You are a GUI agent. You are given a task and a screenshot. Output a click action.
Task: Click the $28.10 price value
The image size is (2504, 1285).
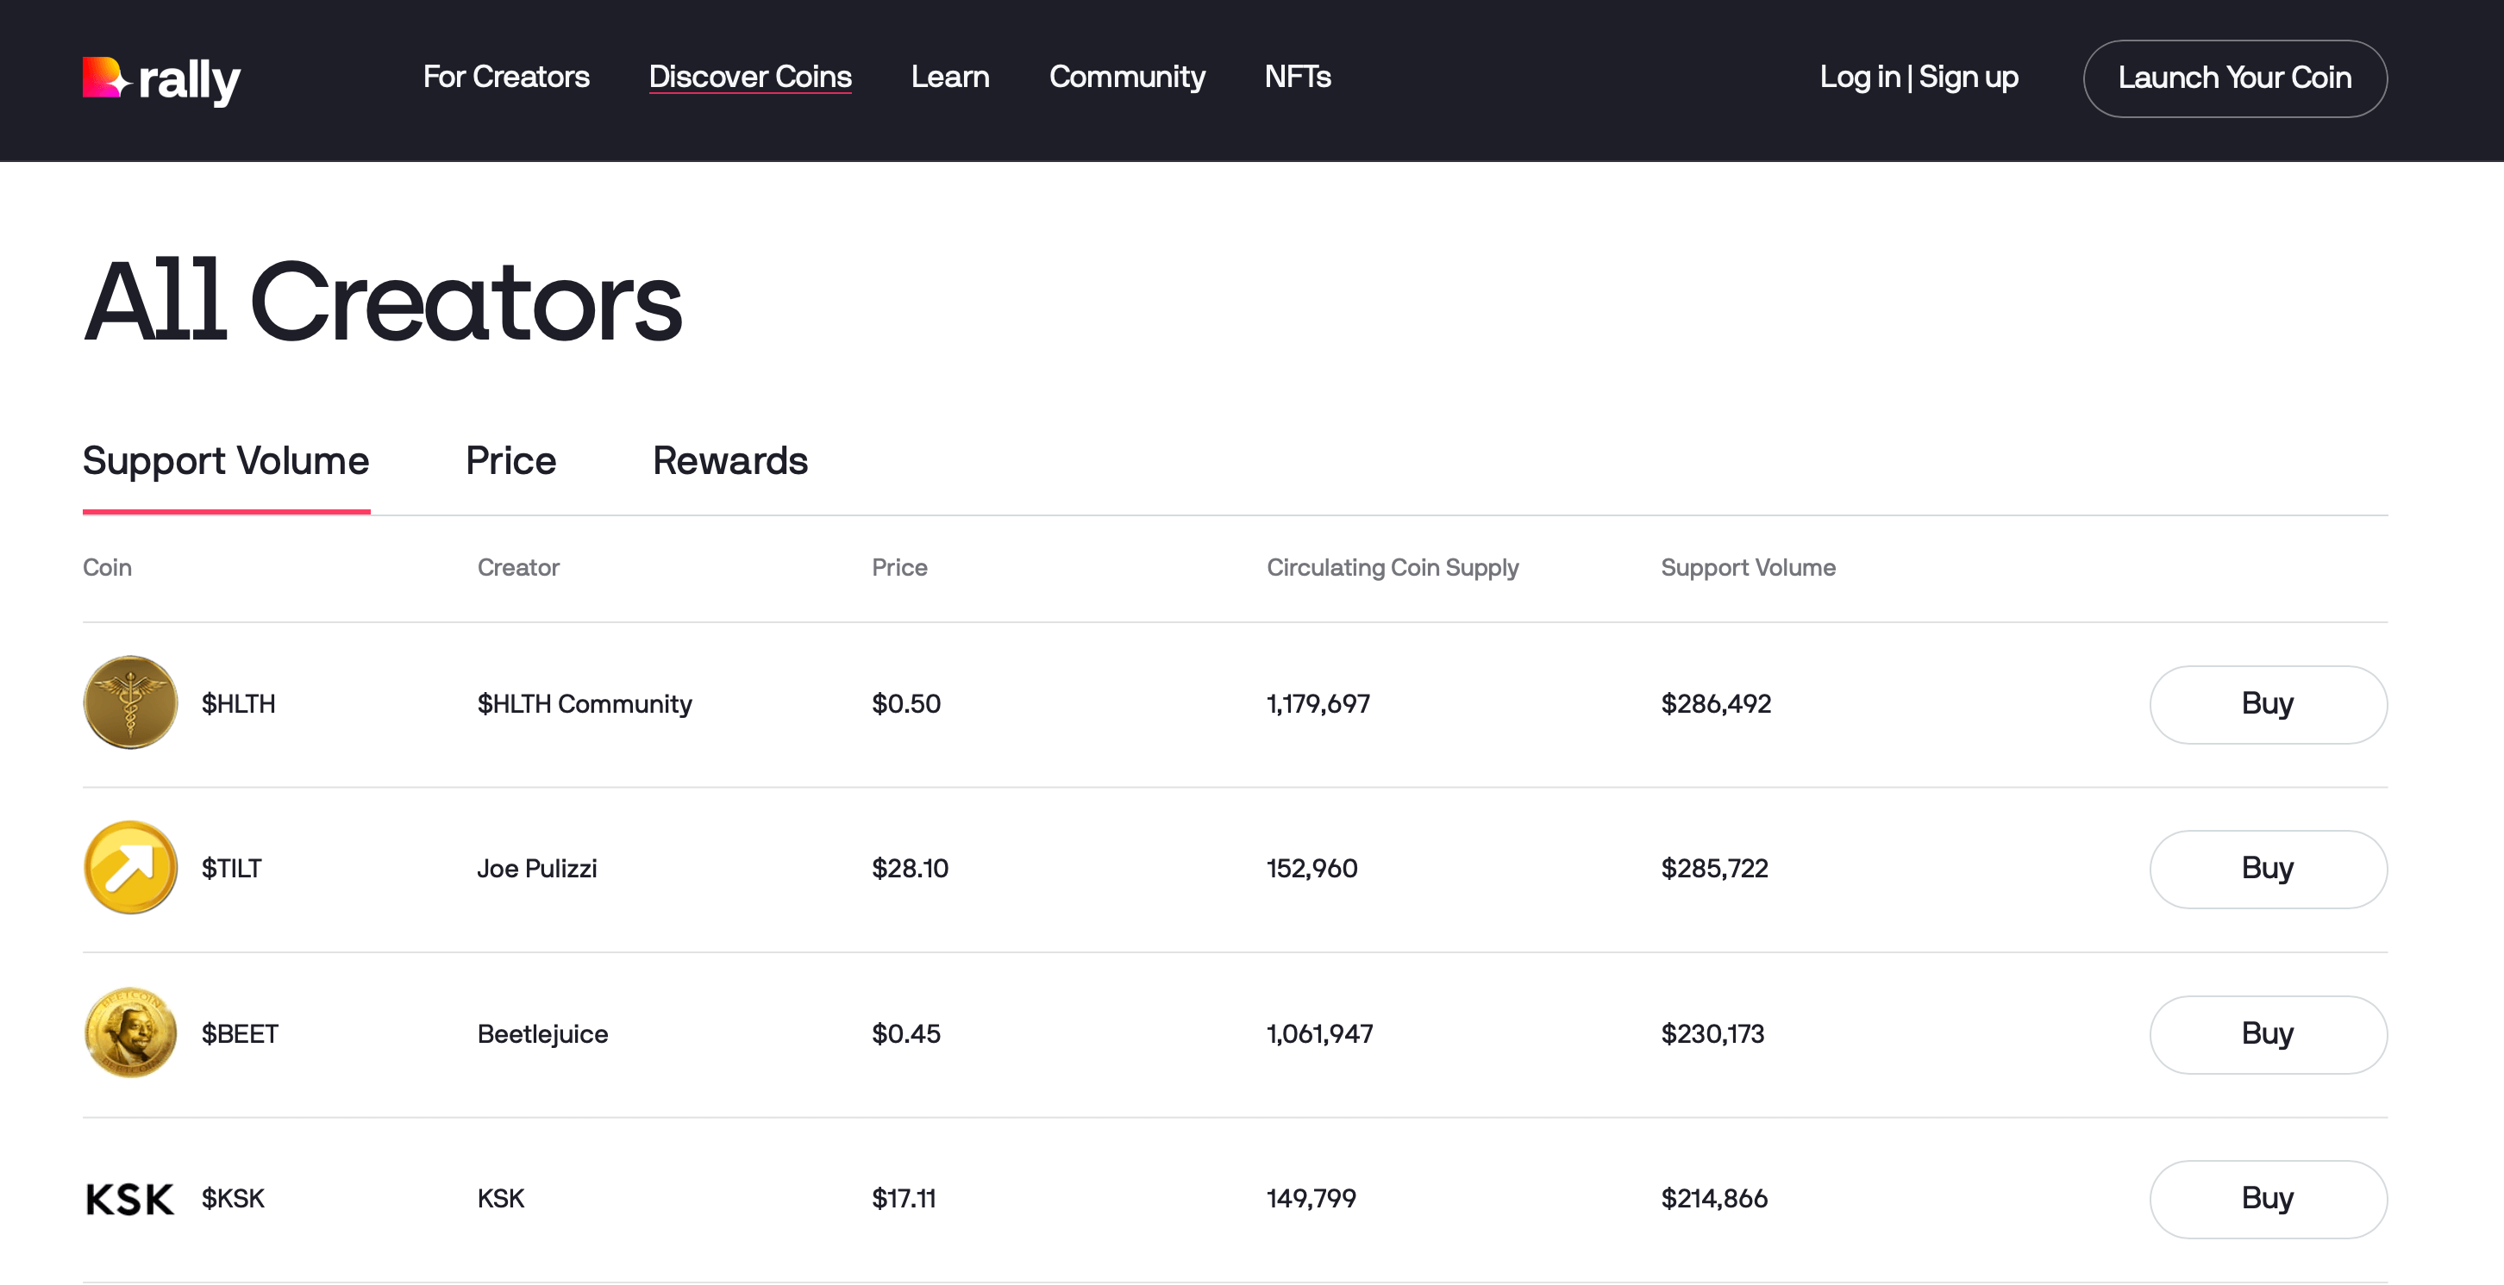910,869
